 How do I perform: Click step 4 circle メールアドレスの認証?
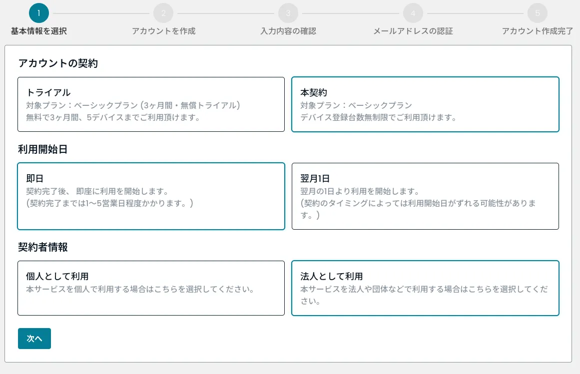[413, 13]
